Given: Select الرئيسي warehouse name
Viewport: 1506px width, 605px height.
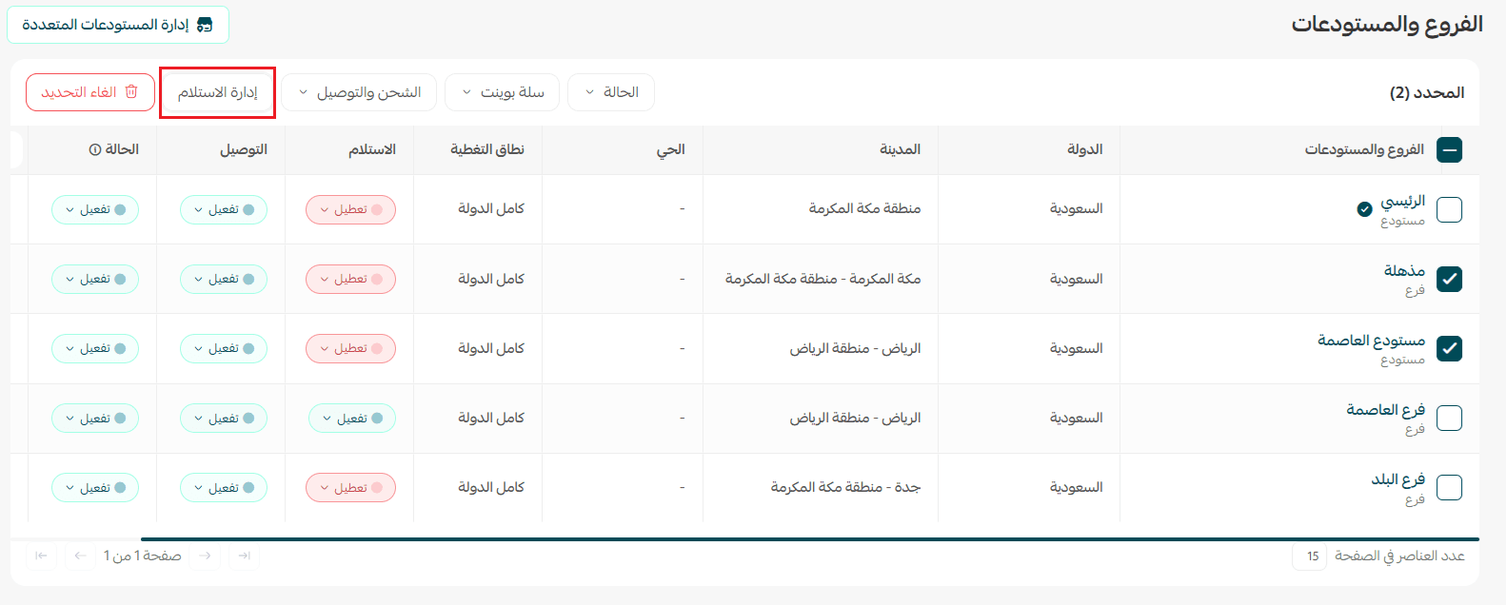Looking at the screenshot, I should click(x=1403, y=201).
